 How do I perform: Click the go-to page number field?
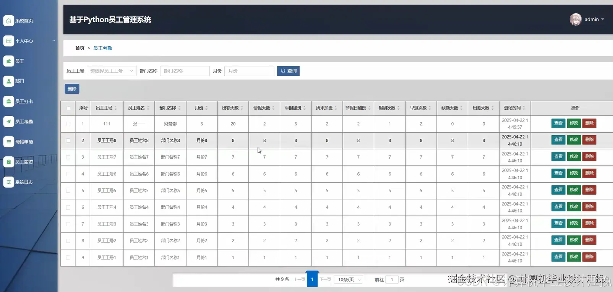tap(392, 280)
